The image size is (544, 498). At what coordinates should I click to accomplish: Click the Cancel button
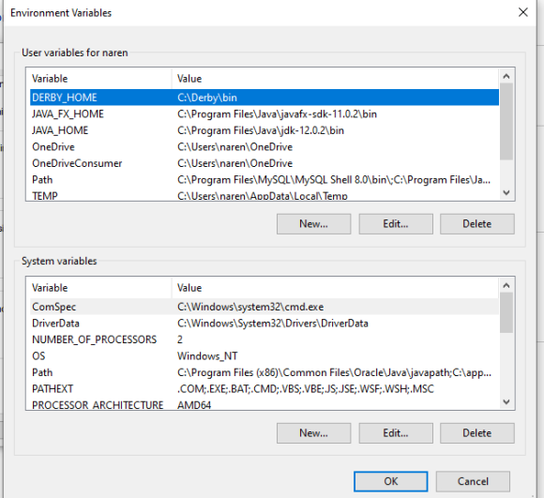click(473, 481)
